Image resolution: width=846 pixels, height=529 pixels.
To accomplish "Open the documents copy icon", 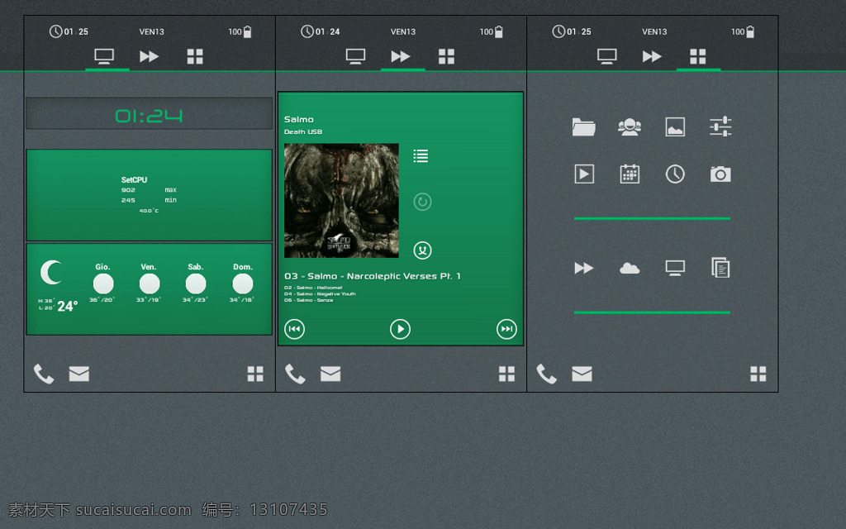I will point(720,268).
